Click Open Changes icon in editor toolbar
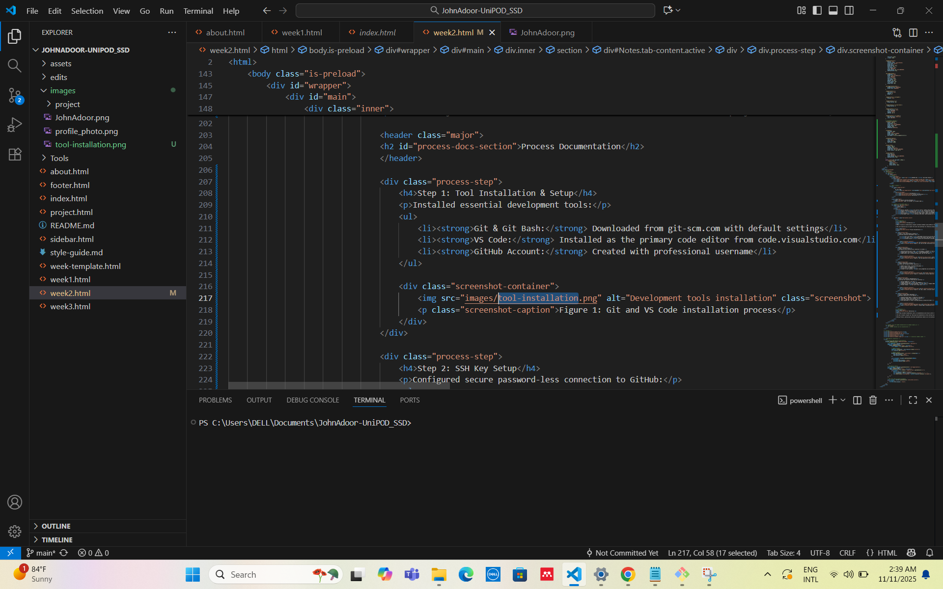Image resolution: width=943 pixels, height=589 pixels. [897, 32]
